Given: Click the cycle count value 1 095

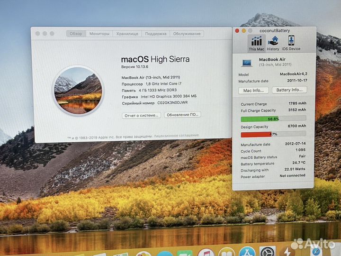Looking at the screenshot, I should [x=300, y=150].
